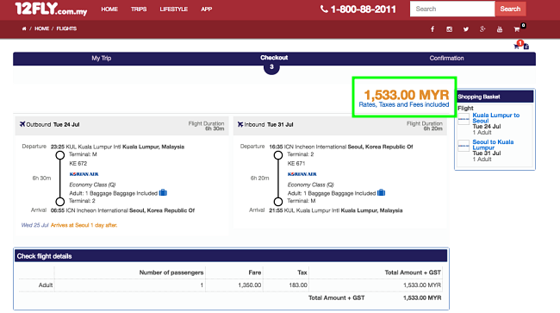Open the HOME menu item

109,9
